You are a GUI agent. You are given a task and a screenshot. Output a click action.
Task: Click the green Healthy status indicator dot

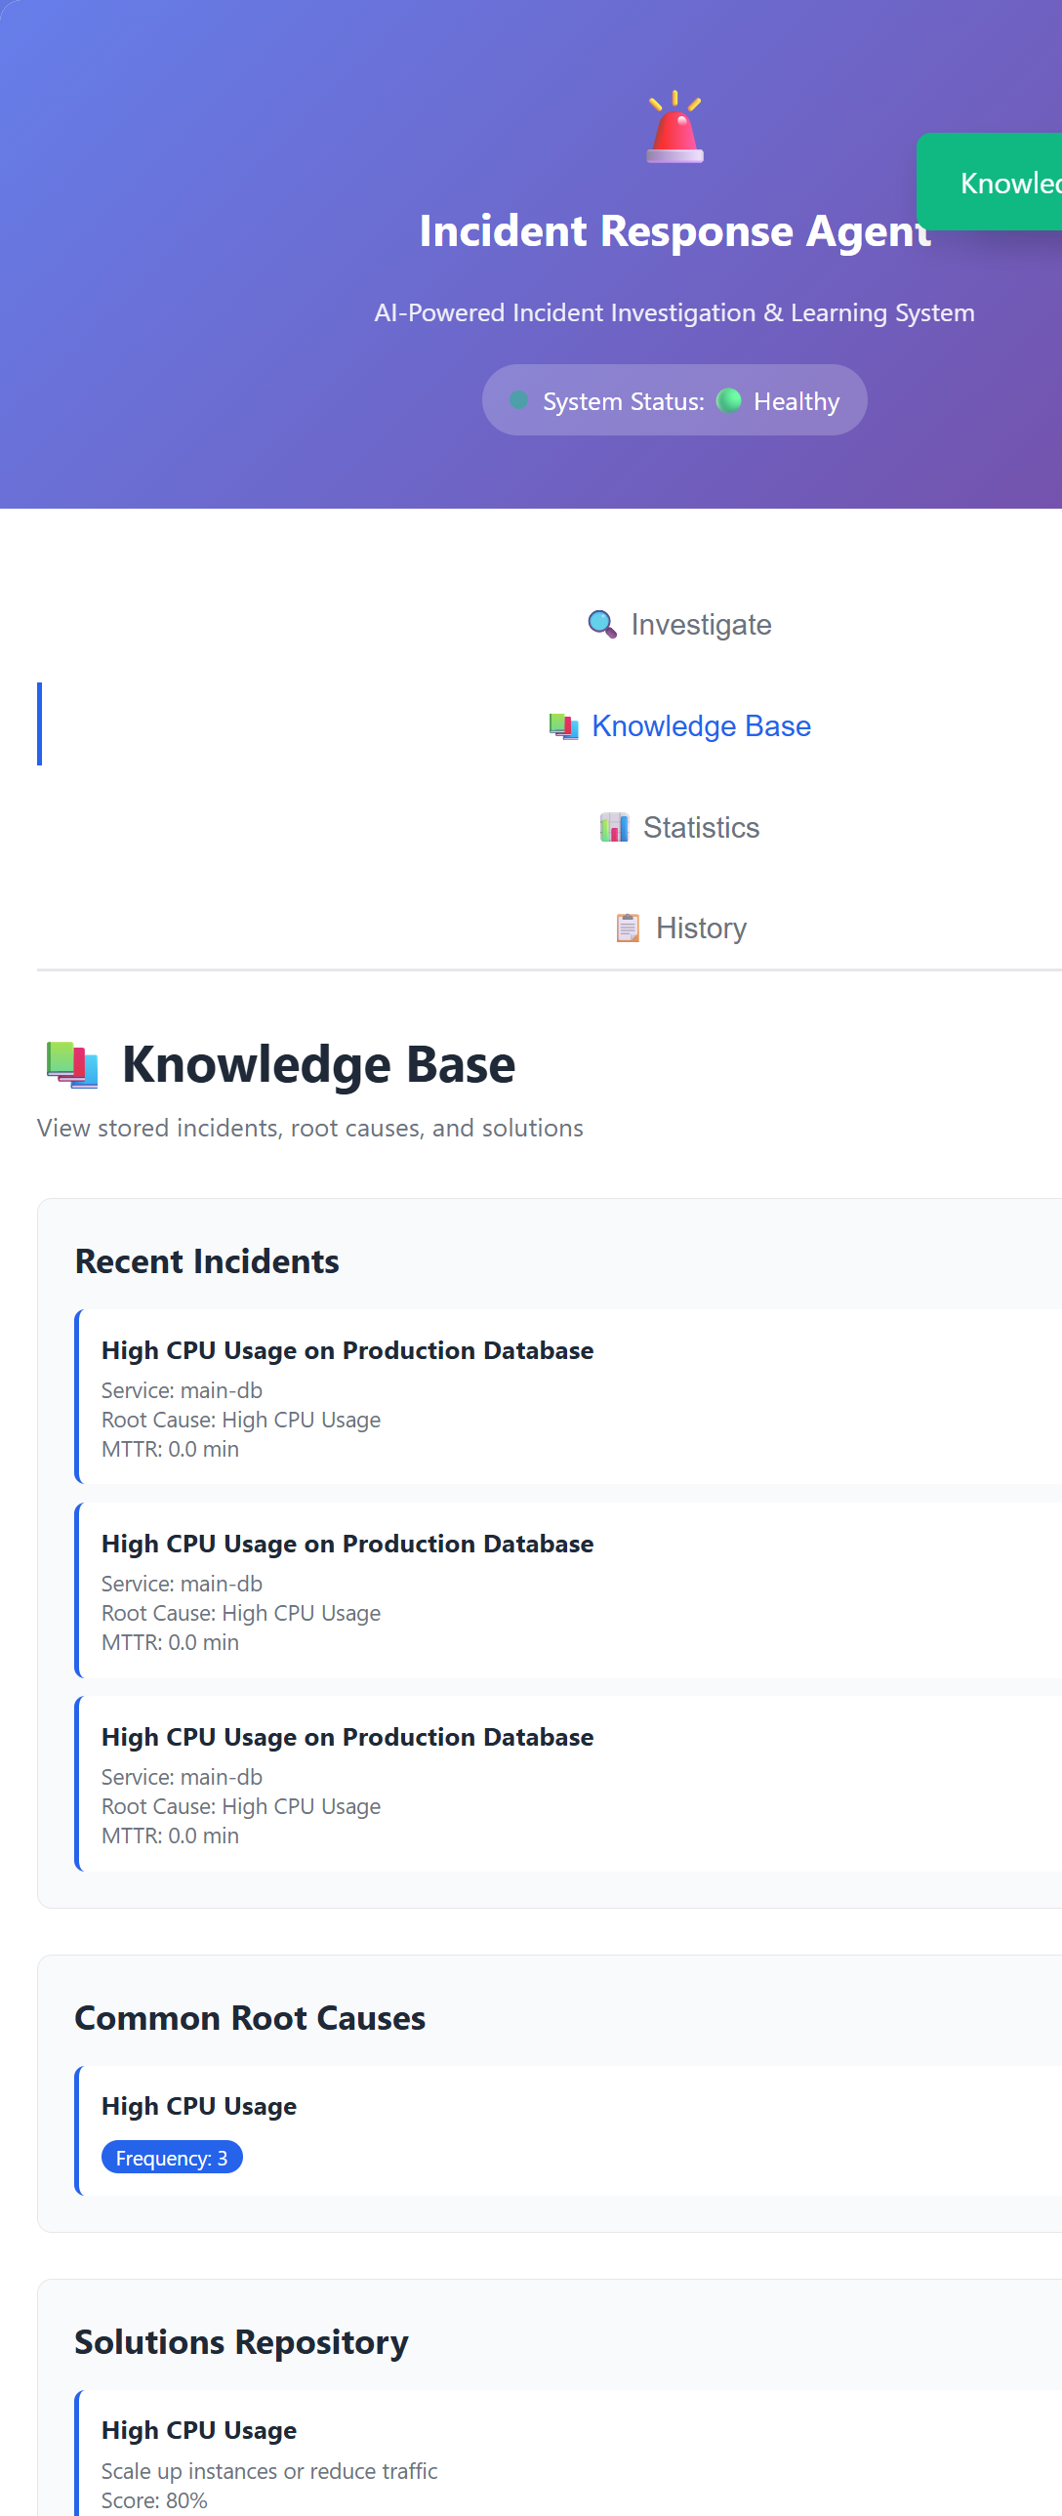[x=729, y=400]
